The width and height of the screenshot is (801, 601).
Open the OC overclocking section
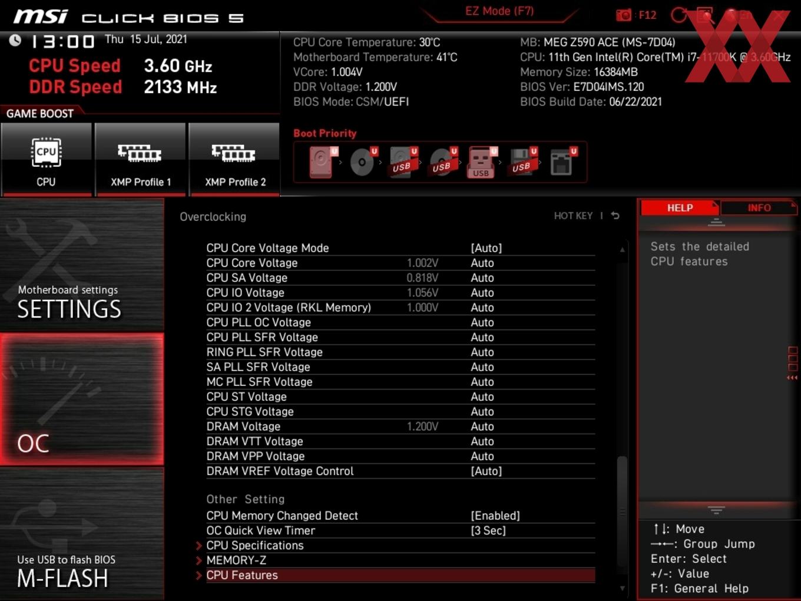pyautogui.click(x=82, y=399)
